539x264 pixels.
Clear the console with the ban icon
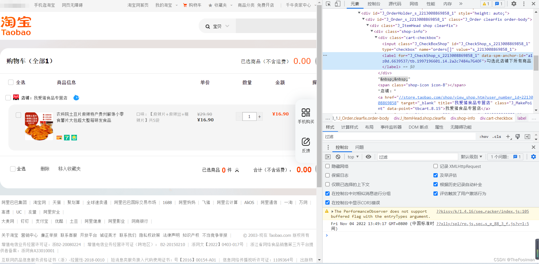point(338,157)
